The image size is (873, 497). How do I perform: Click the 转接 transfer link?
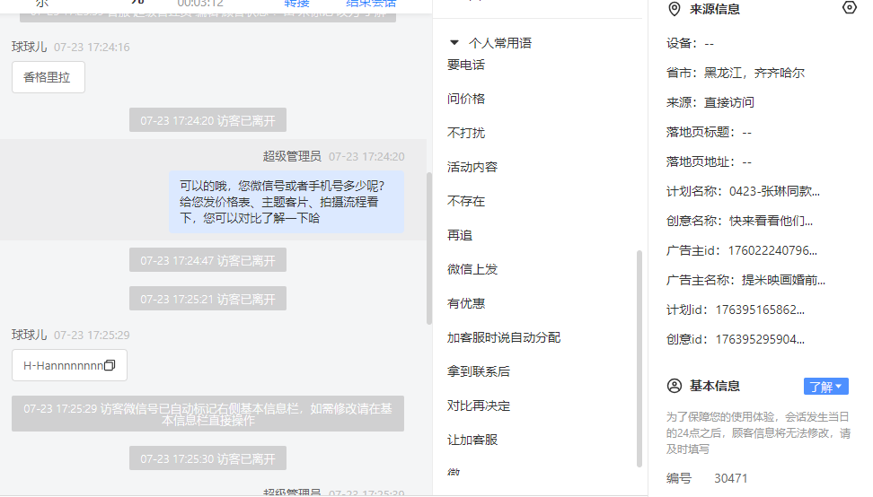point(296,4)
